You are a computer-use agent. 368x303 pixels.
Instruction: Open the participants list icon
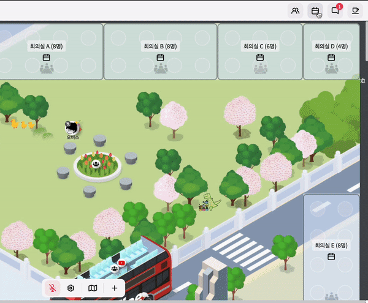tap(295, 11)
